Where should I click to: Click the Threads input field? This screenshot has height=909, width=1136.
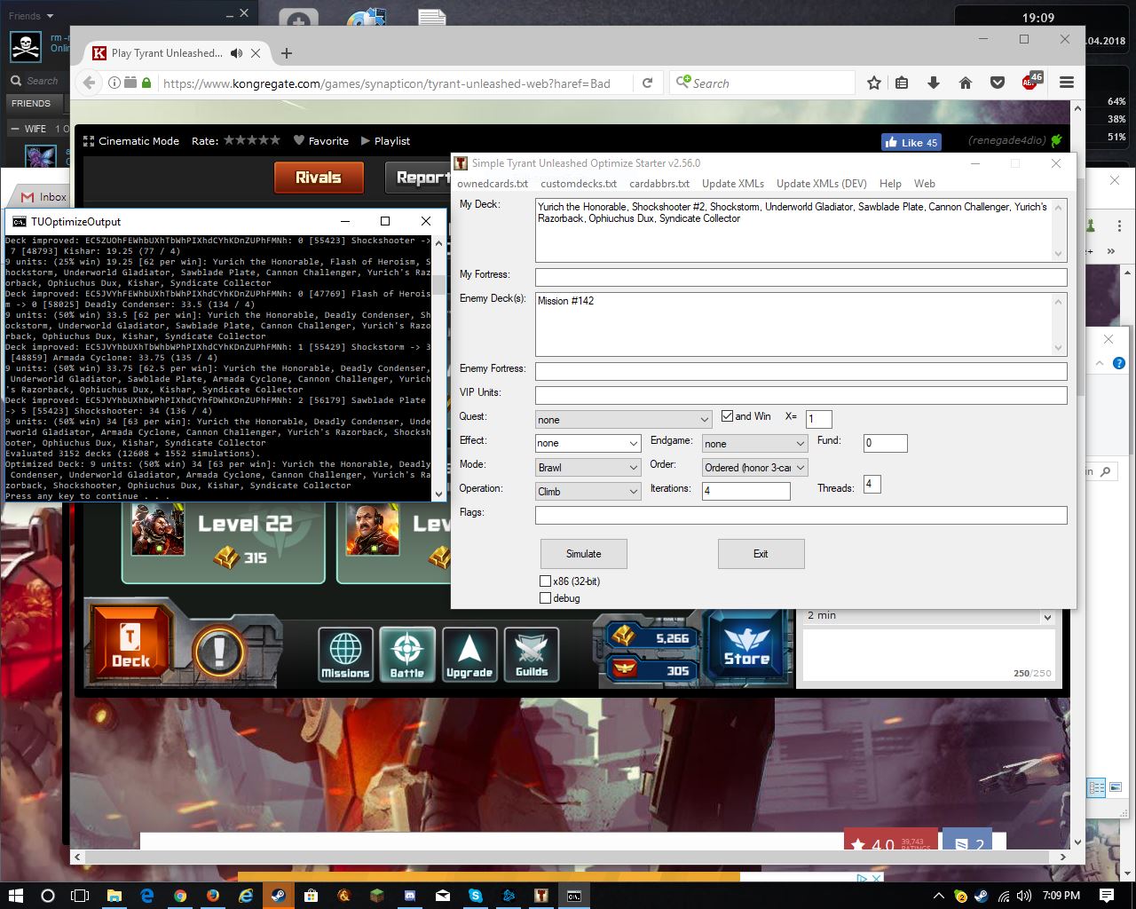tap(872, 485)
